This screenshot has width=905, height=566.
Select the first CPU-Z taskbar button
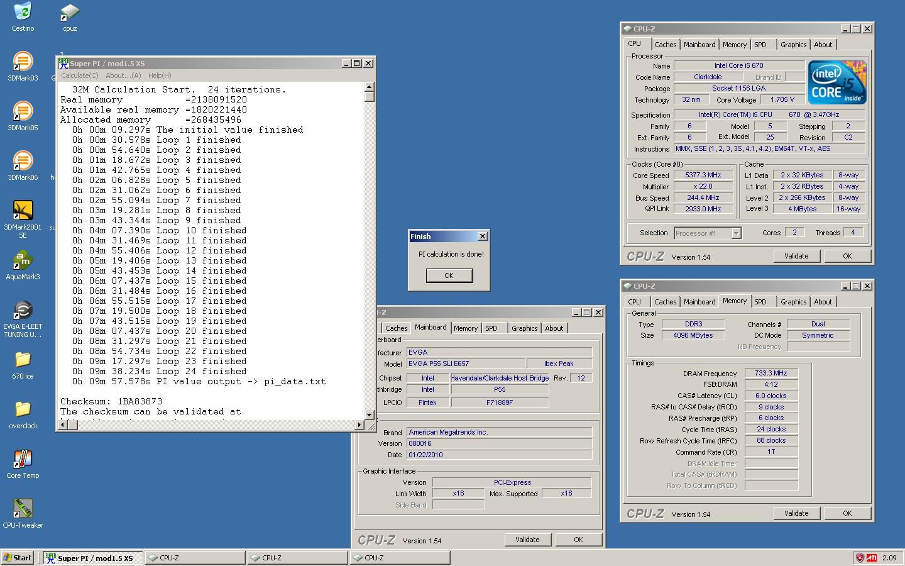coord(195,558)
